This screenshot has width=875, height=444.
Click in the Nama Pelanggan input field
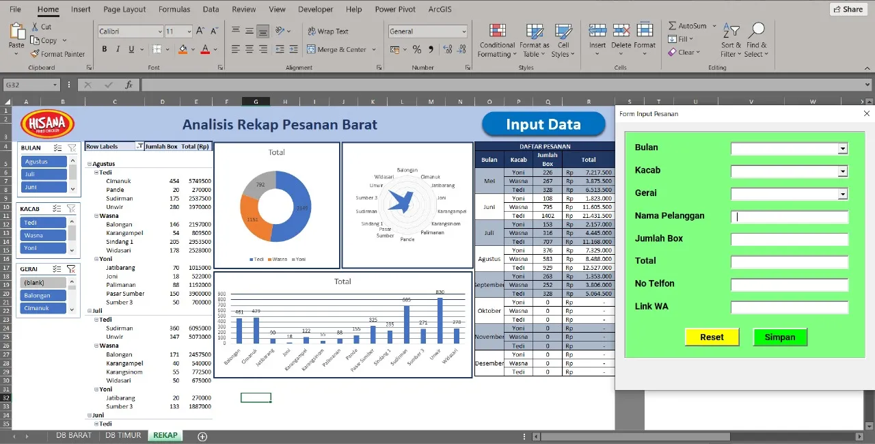click(790, 217)
